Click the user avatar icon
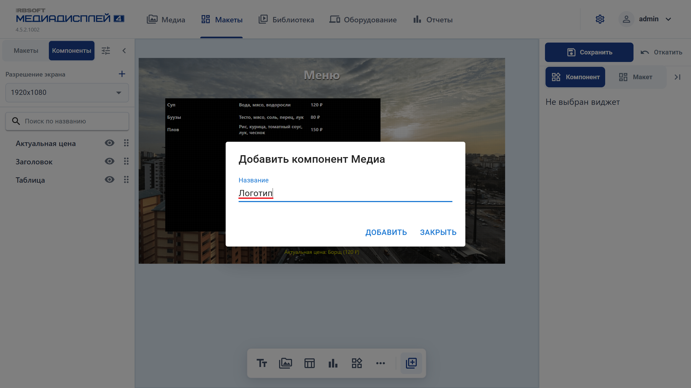Image resolution: width=691 pixels, height=388 pixels. pyautogui.click(x=626, y=19)
